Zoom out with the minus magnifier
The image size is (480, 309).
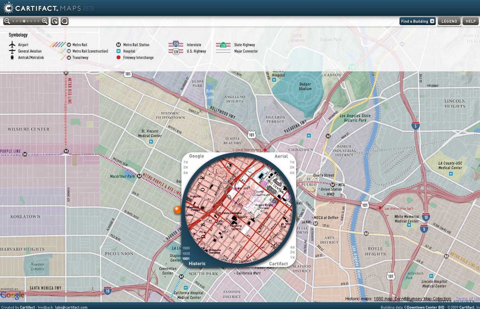7,21
